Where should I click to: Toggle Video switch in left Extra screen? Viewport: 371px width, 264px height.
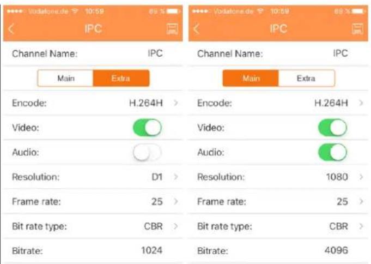point(147,128)
